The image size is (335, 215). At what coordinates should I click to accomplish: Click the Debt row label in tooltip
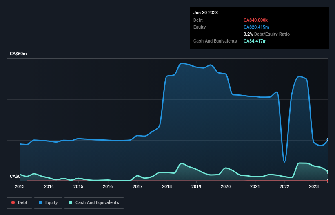[198, 20]
